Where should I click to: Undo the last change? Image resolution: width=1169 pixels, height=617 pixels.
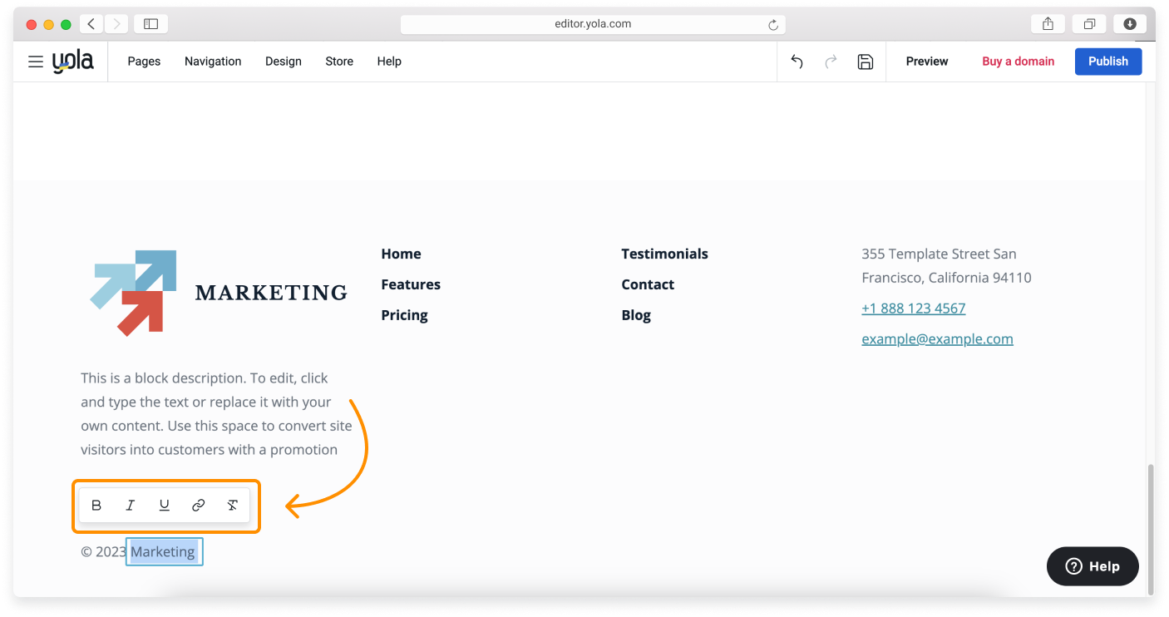pyautogui.click(x=797, y=61)
